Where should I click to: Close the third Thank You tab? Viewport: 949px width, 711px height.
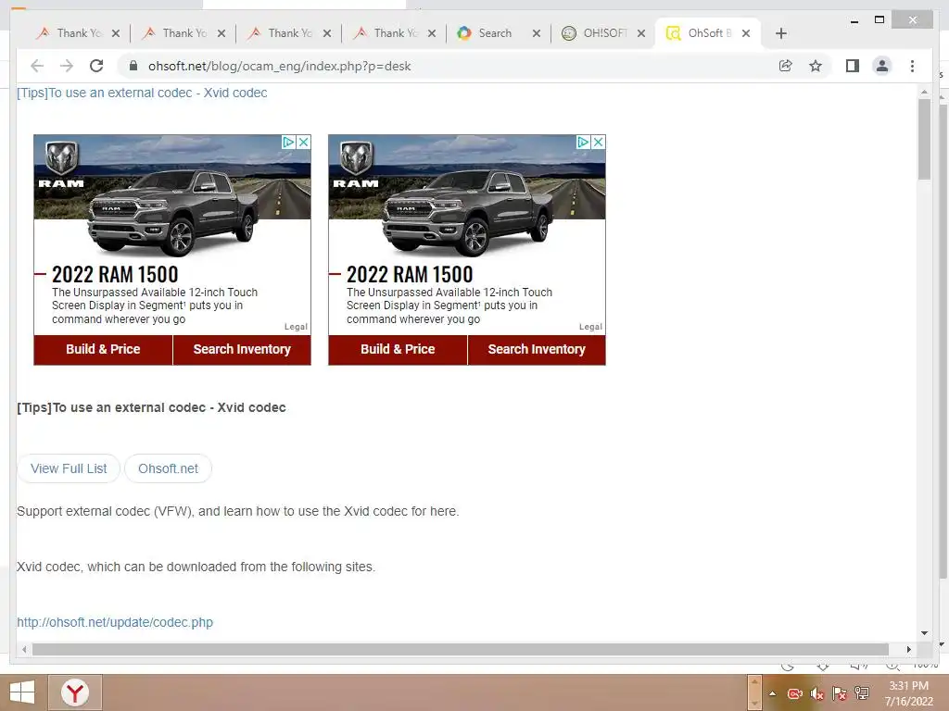click(327, 33)
